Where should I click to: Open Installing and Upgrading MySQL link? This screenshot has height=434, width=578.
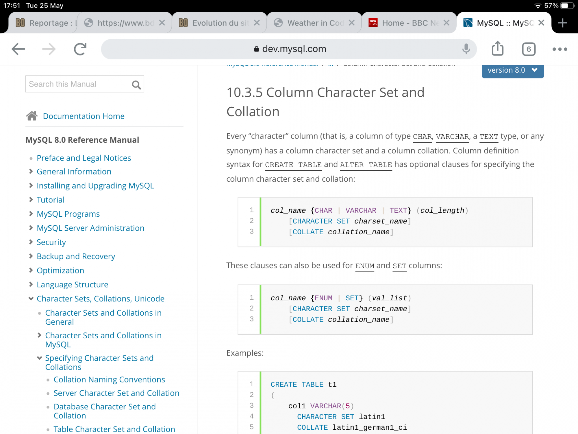tap(95, 186)
